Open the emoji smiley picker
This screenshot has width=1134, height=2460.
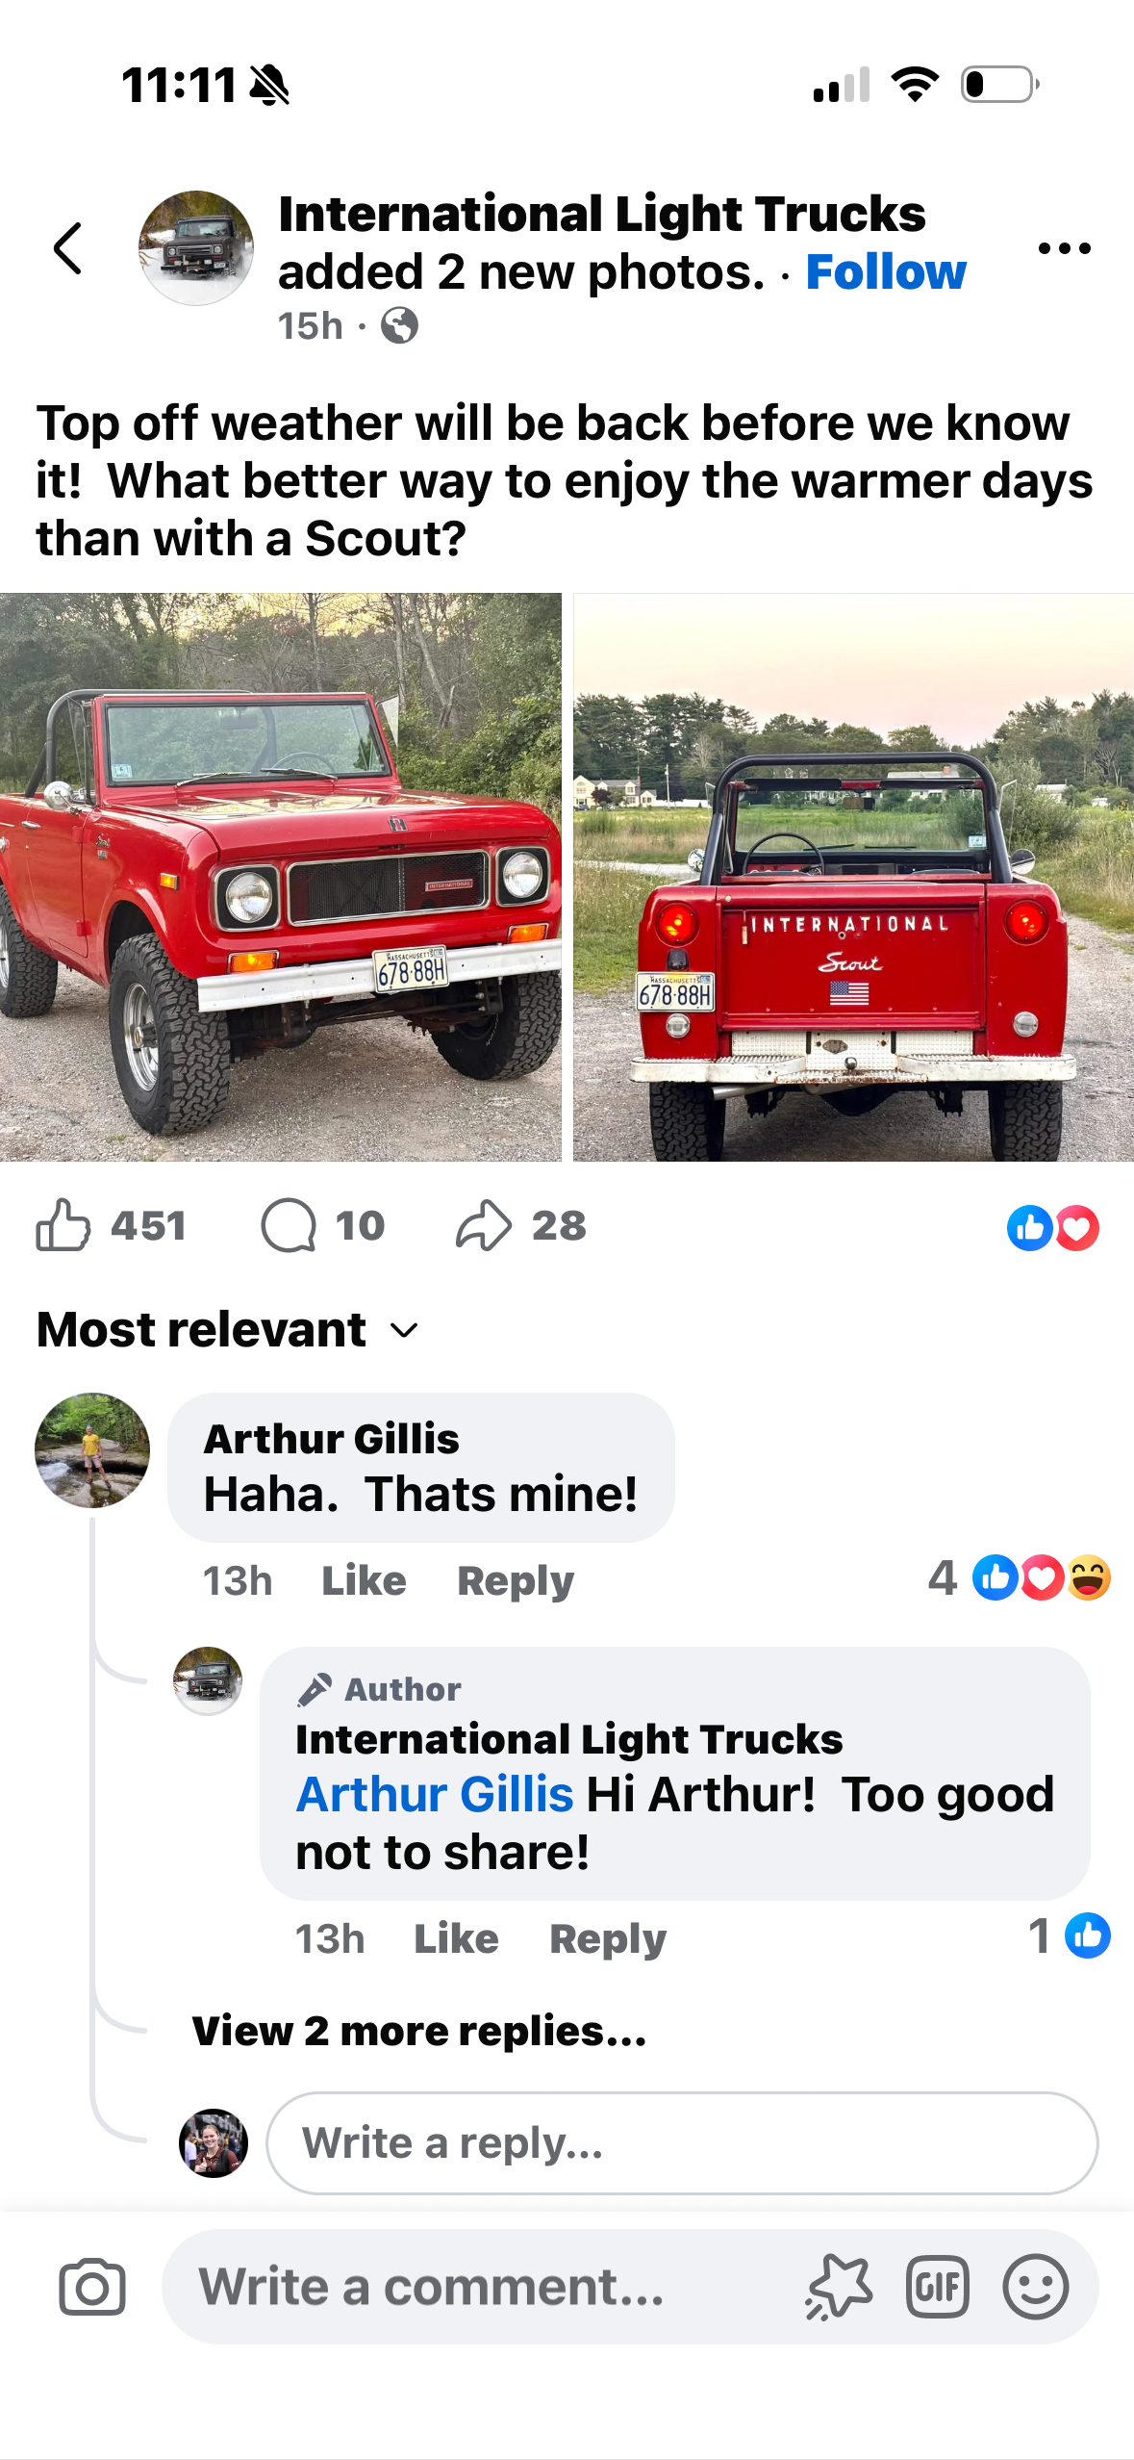(1036, 2287)
